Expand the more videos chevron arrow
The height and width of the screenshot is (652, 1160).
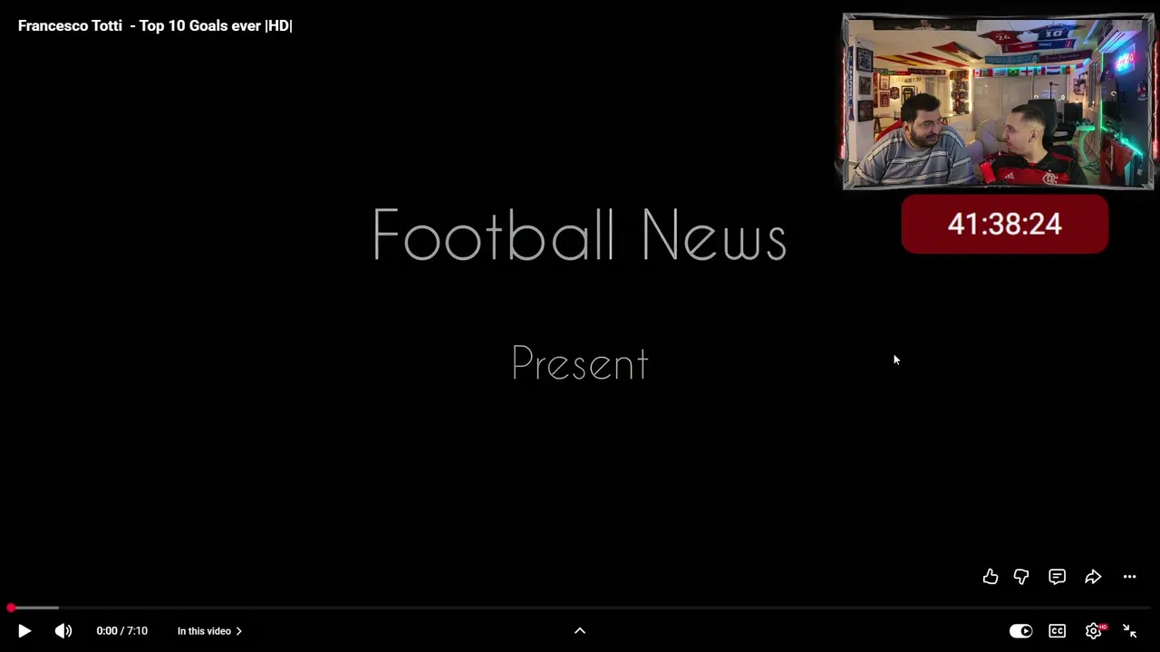580,631
